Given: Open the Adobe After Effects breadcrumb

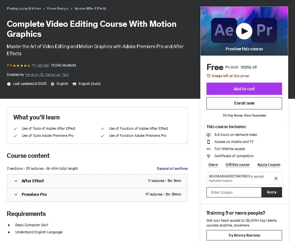Looking at the screenshot, I should (90, 8).
